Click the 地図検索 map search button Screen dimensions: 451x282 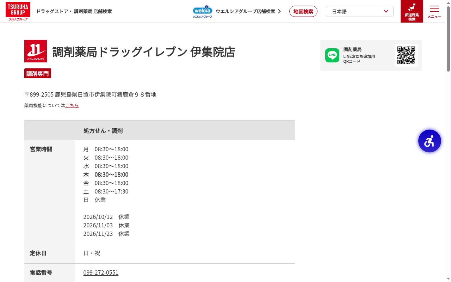[303, 11]
